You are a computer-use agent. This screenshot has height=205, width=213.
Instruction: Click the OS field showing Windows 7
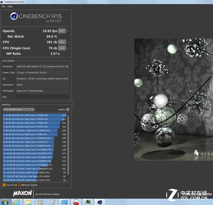point(43,79)
